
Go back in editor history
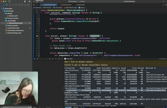[37, 5]
